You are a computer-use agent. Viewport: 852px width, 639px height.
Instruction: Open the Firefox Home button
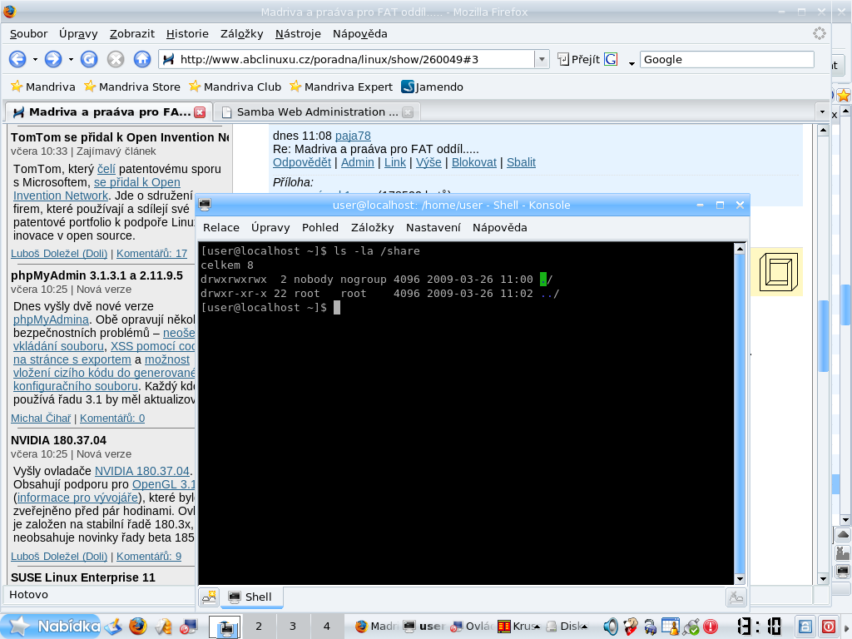(142, 59)
